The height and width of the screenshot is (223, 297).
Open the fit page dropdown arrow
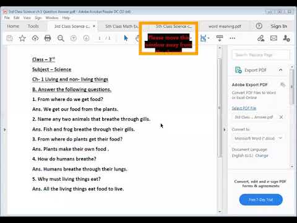(x=209, y=38)
